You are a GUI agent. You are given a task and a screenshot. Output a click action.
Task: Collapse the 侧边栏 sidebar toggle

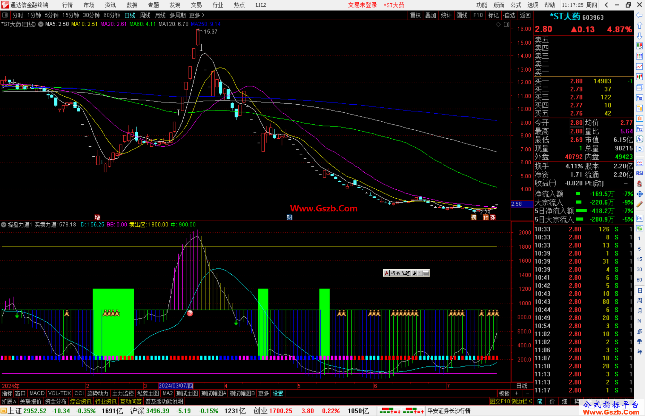522,401
